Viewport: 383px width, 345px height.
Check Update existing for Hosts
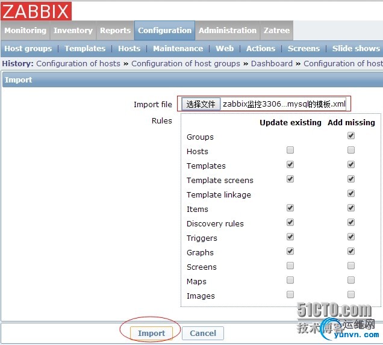coord(290,150)
